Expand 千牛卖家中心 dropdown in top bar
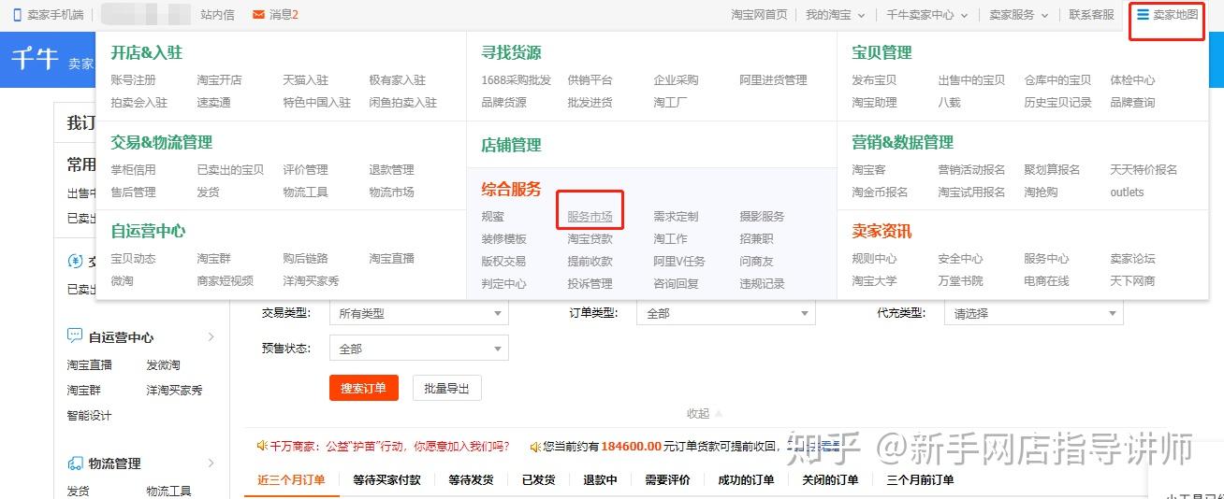This screenshot has height=499, width=1224. [x=963, y=15]
